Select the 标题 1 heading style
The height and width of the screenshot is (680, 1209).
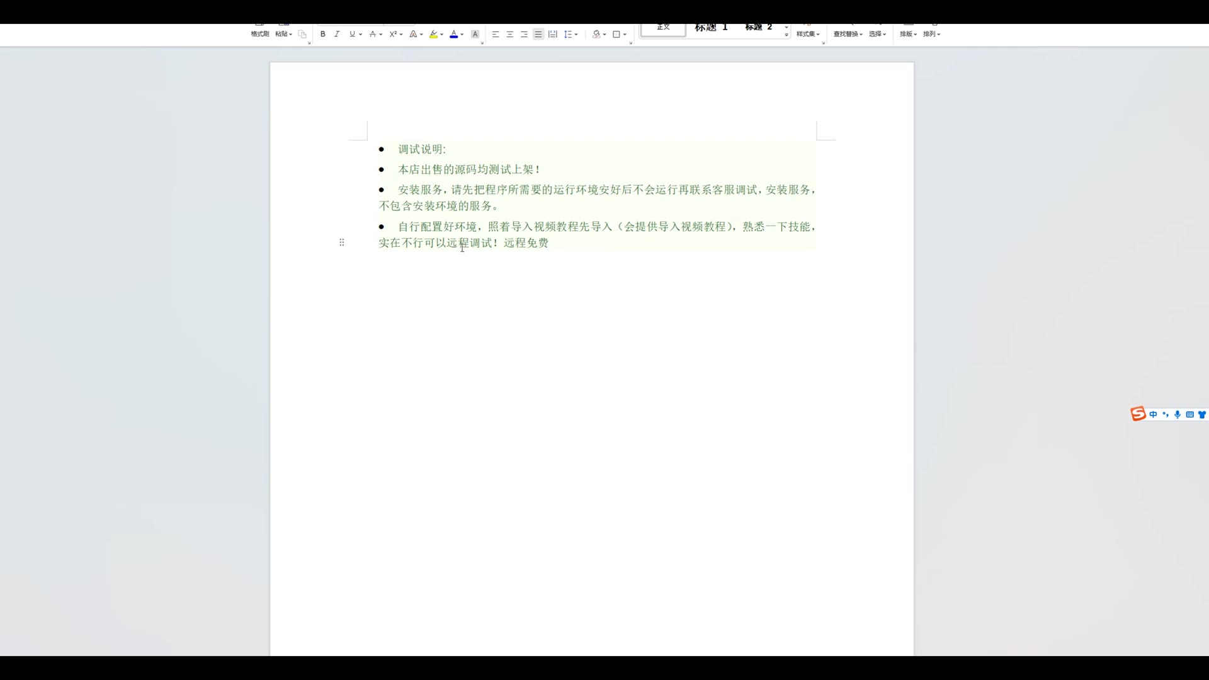(x=711, y=28)
